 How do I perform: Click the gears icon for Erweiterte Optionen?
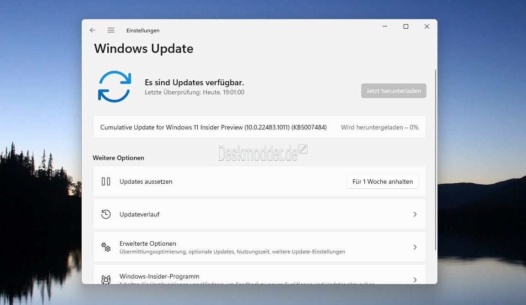pos(106,247)
